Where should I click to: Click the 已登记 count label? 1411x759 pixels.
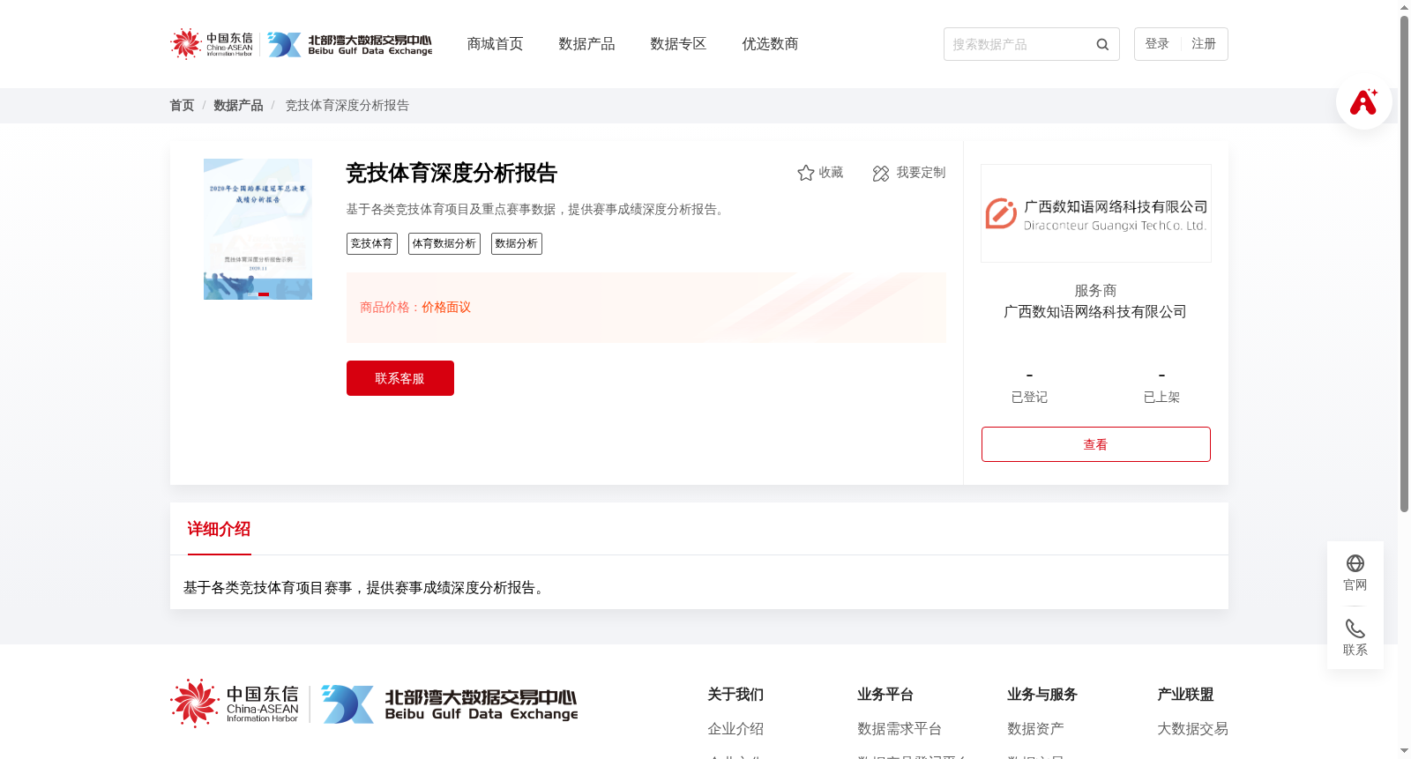1029,398
